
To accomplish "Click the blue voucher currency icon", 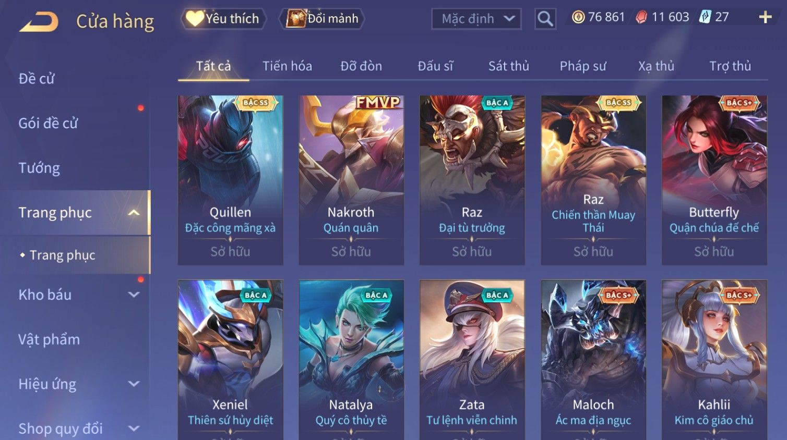I will pyautogui.click(x=705, y=17).
